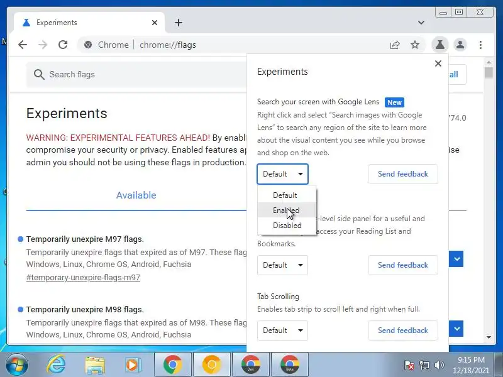Screen dimensions: 503x377
Task: Open the M97 flags blue dropdown arrow
Action: [x=456, y=259]
